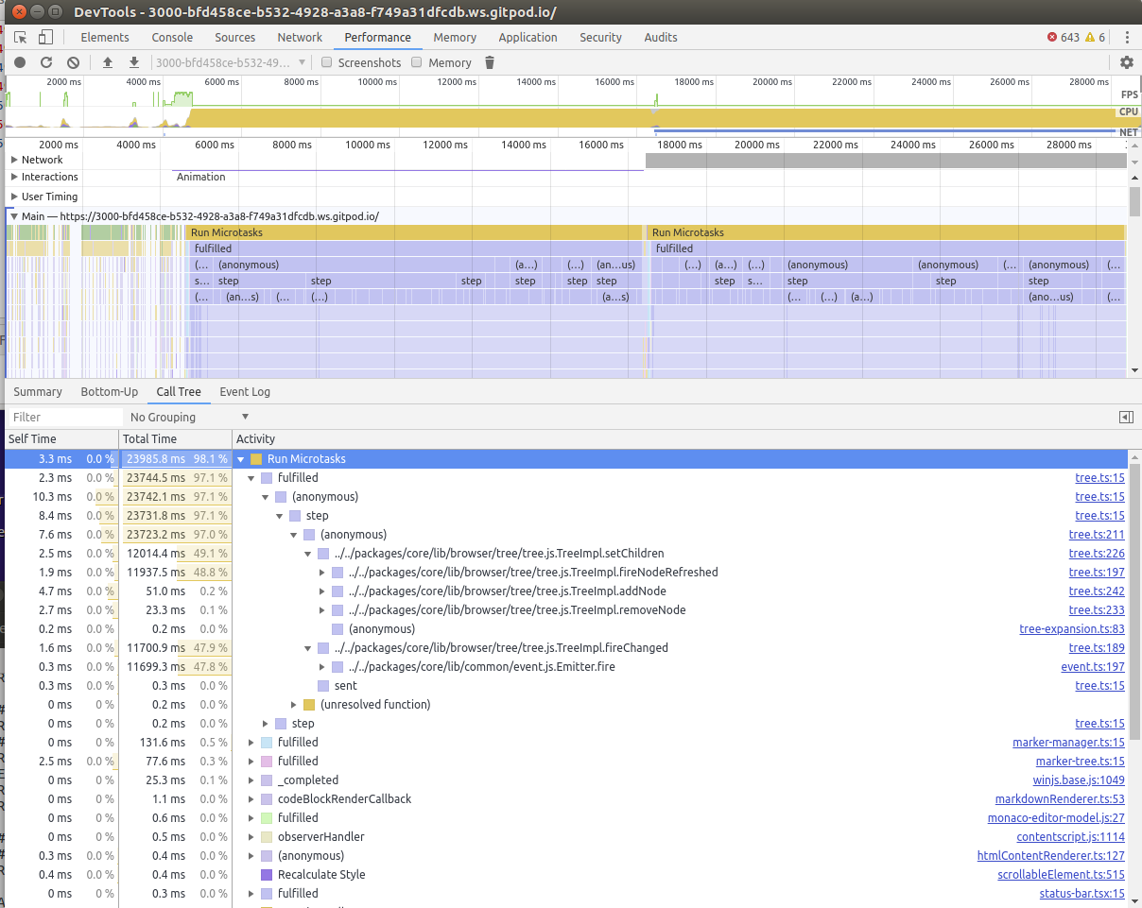The image size is (1142, 908).
Task: Open the recording selector dropdown
Action: pyautogui.click(x=231, y=62)
